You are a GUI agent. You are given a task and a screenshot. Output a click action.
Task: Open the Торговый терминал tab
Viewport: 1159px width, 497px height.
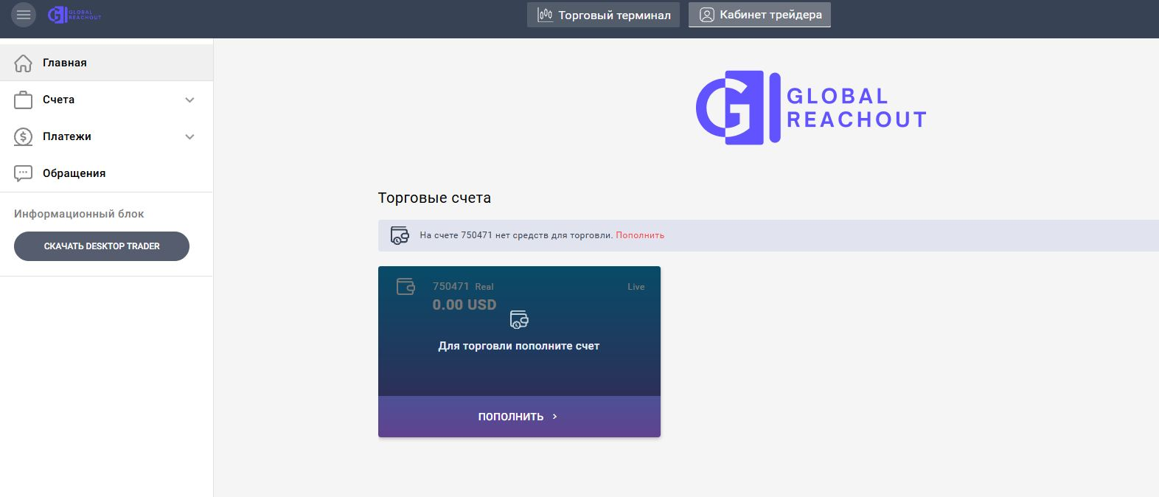coord(603,15)
